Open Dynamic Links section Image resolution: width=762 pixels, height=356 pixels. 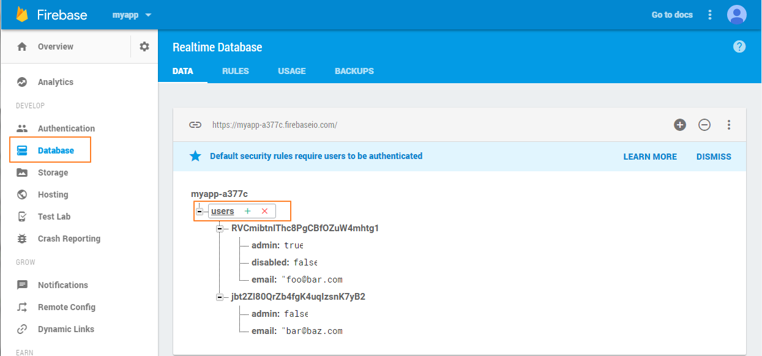click(x=66, y=329)
